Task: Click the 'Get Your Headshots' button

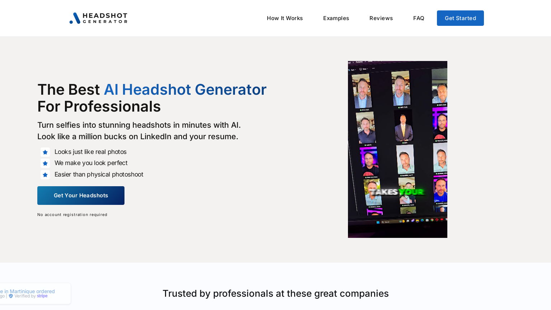Action: coord(81,196)
